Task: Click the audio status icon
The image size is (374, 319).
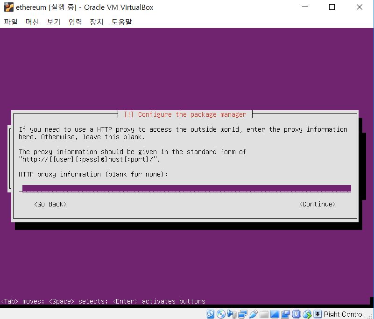Action: click(232, 314)
